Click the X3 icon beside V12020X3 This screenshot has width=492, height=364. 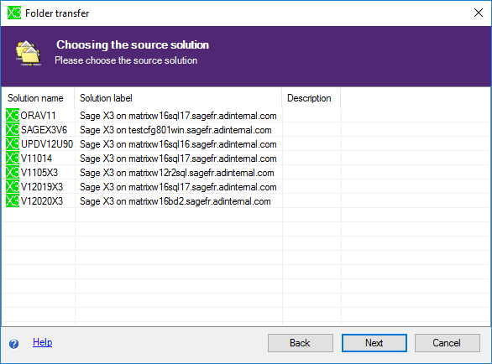click(13, 201)
